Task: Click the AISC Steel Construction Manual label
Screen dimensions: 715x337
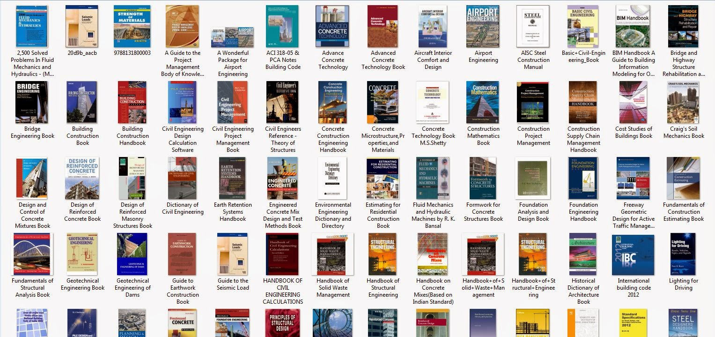Action: [533, 60]
